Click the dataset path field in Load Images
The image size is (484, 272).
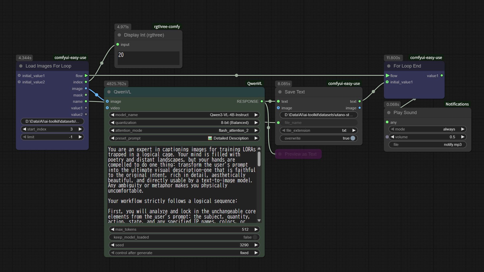pos(52,121)
